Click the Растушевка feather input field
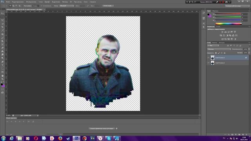 click(x=35, y=6)
